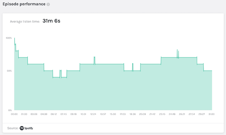Click the 24:48 time axis label

[x=172, y=114]
